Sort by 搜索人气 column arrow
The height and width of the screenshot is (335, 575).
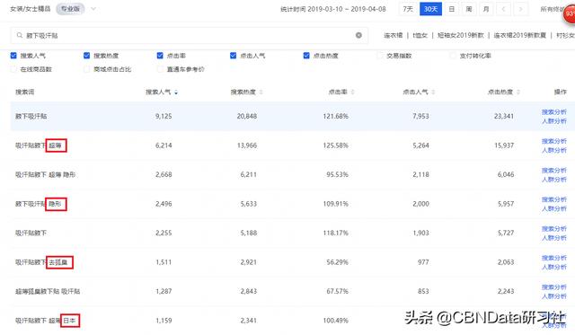tap(176, 93)
